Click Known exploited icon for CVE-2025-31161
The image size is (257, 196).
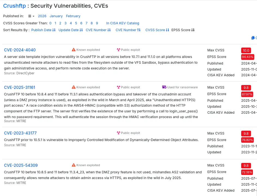74,87
